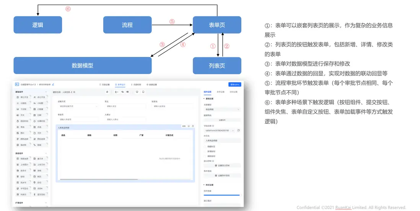Pick the 上传图片 upload image component
The image size is (420, 211).
tap(23, 165)
